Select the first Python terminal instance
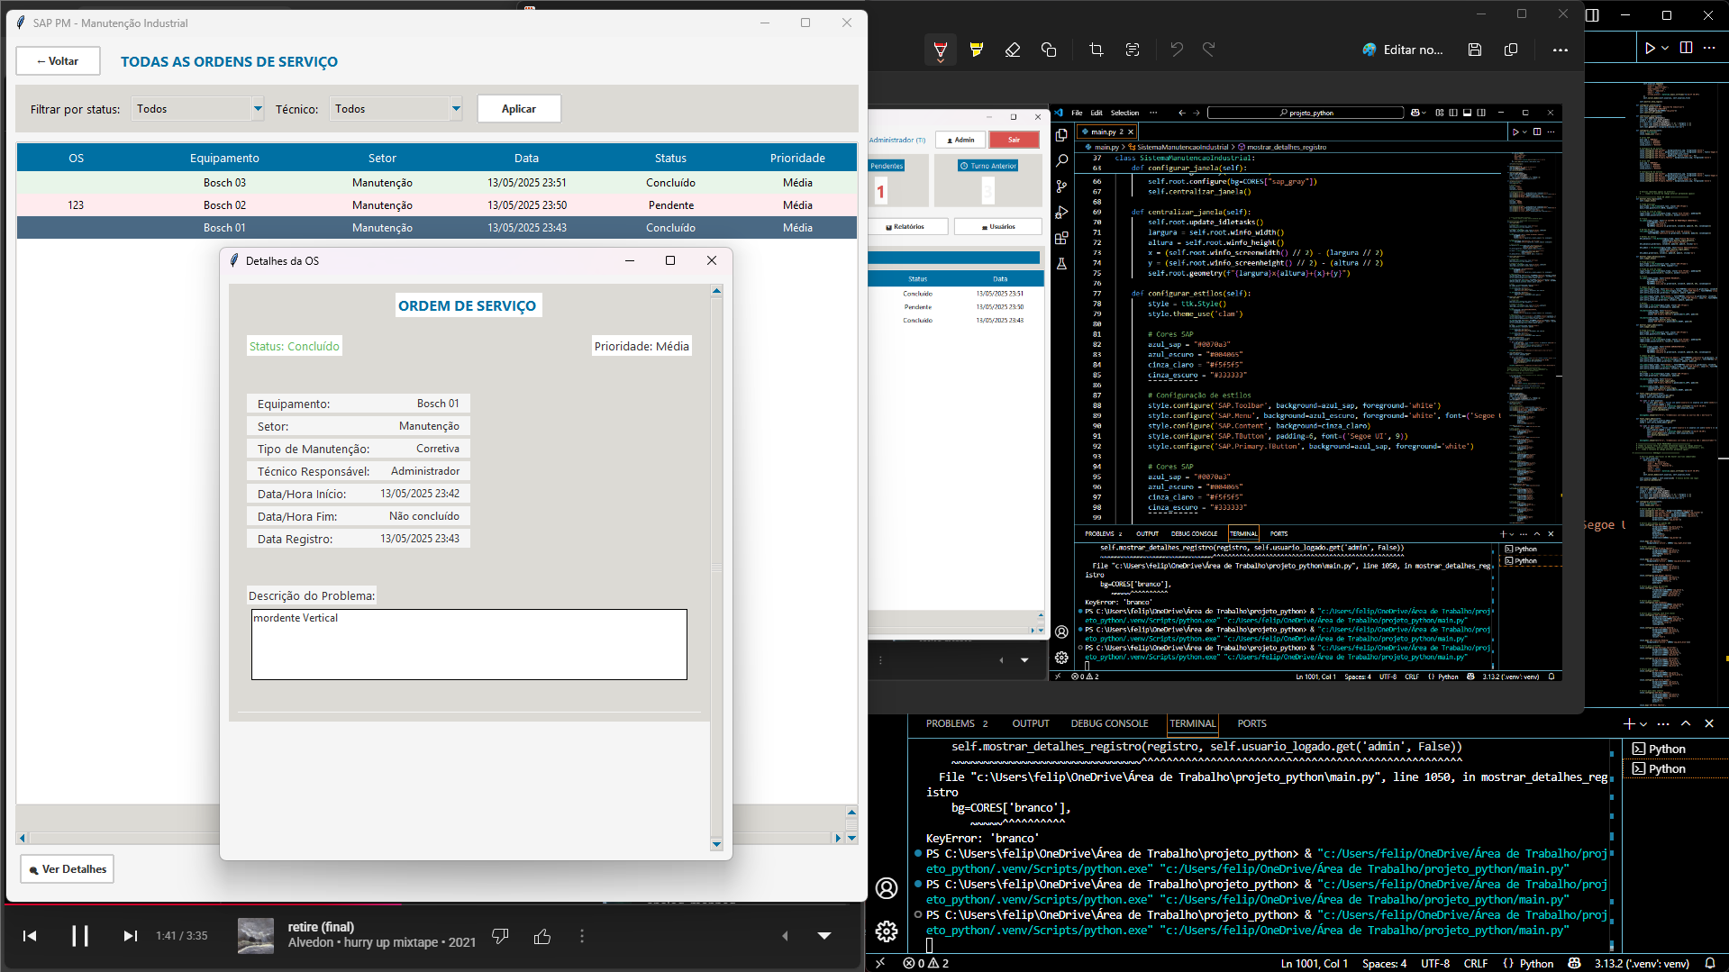 click(x=1675, y=749)
